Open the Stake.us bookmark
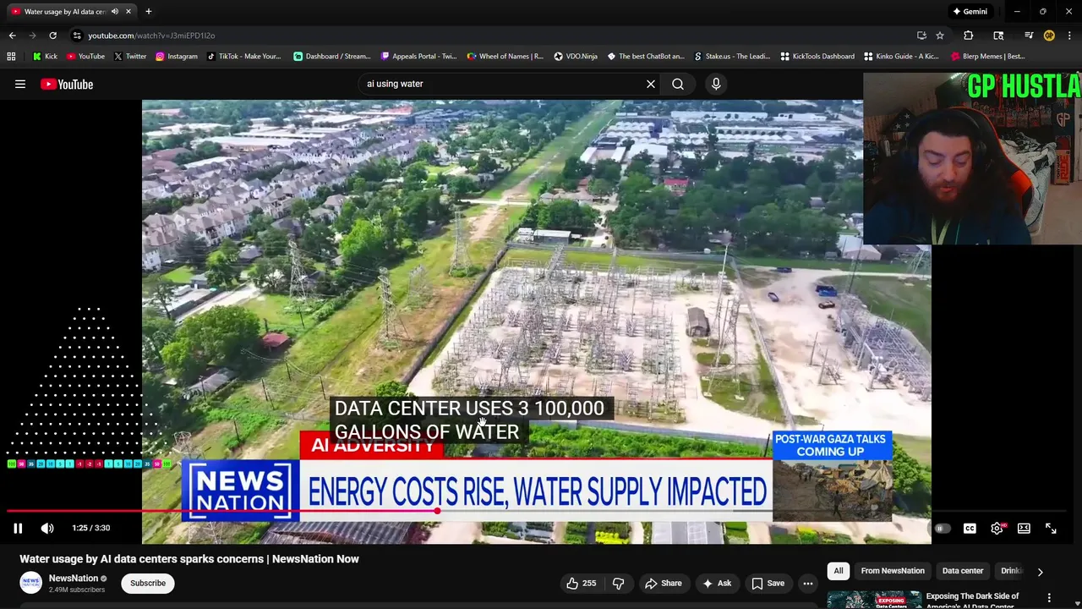Image resolution: width=1082 pixels, height=609 pixels. coord(732,56)
